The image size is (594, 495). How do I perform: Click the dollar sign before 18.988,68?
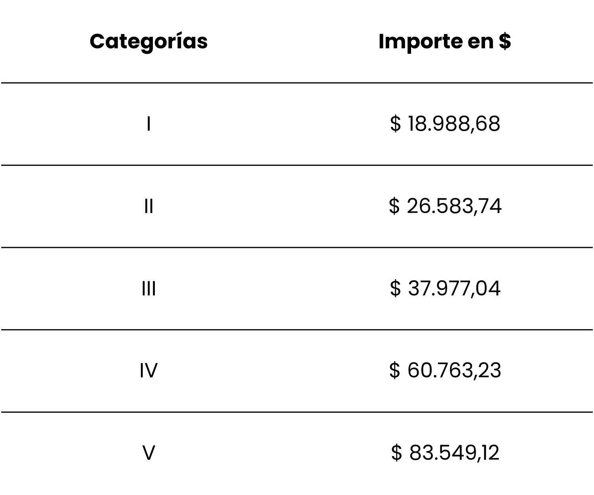coord(395,124)
